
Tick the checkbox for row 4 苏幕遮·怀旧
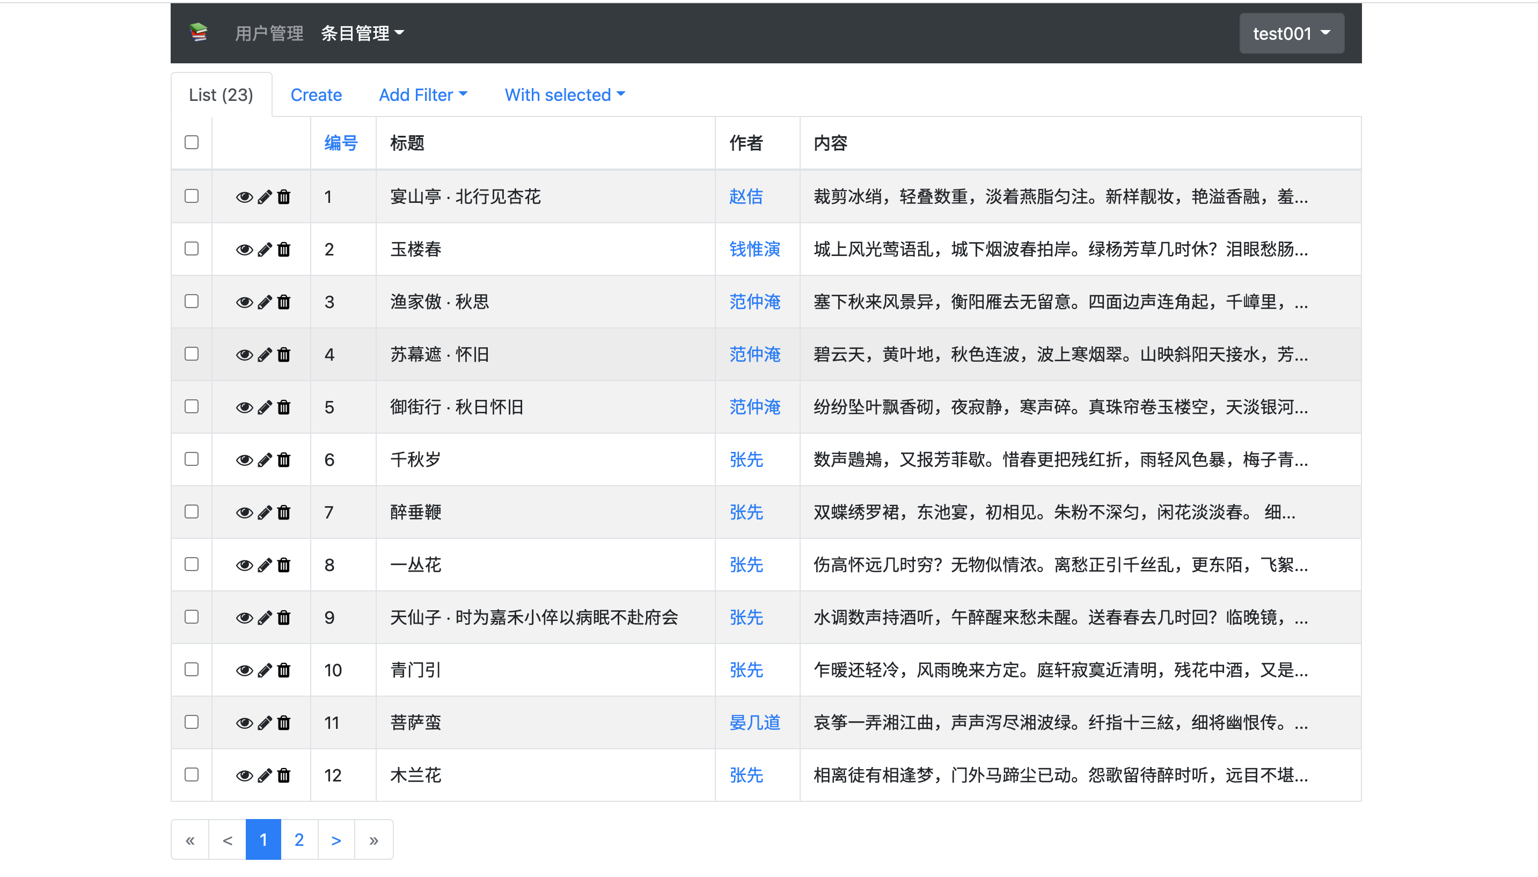point(192,354)
